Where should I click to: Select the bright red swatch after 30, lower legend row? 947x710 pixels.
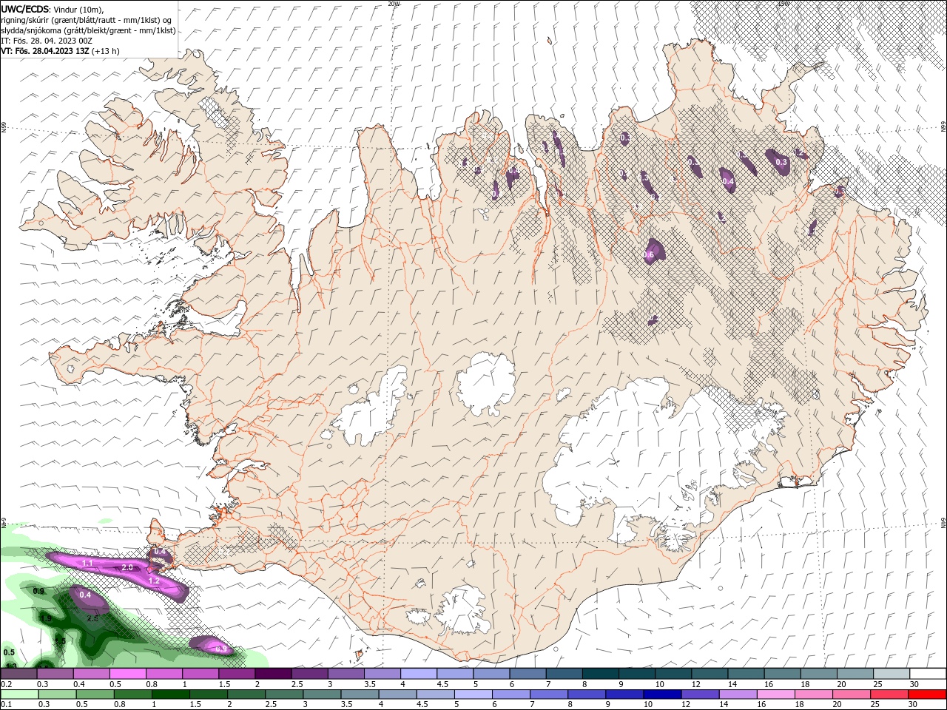(927, 694)
